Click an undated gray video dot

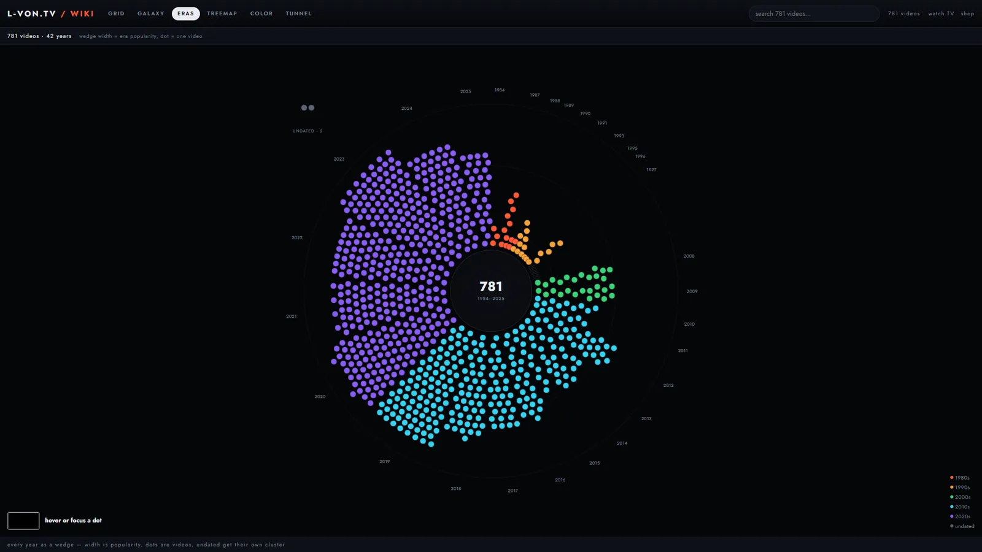[x=304, y=108]
